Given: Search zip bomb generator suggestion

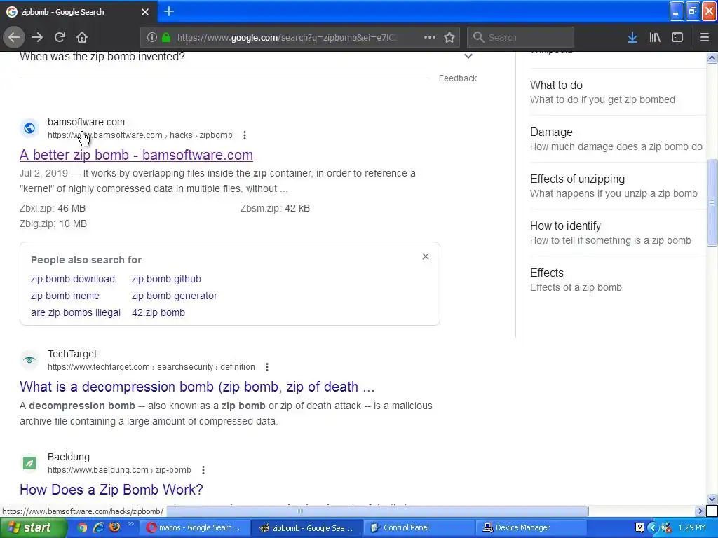Looking at the screenshot, I should tap(175, 296).
